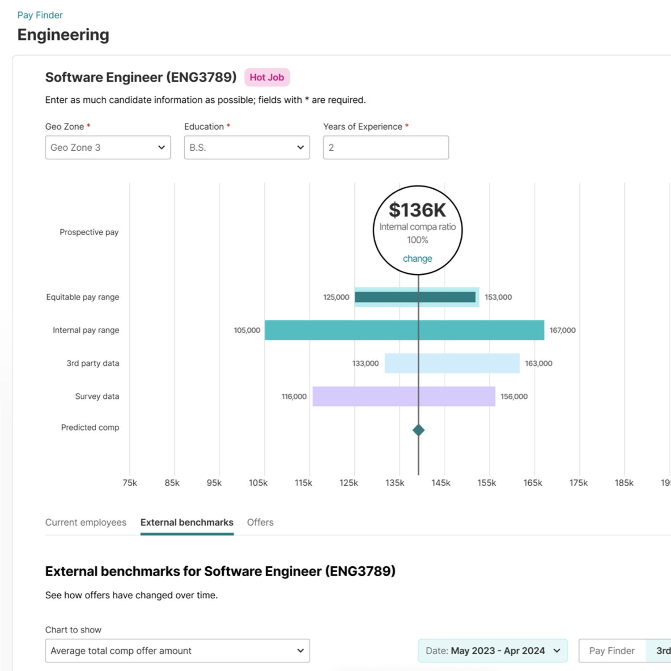Open the Chart to show dropdown
This screenshot has width=671, height=671.
pos(177,651)
